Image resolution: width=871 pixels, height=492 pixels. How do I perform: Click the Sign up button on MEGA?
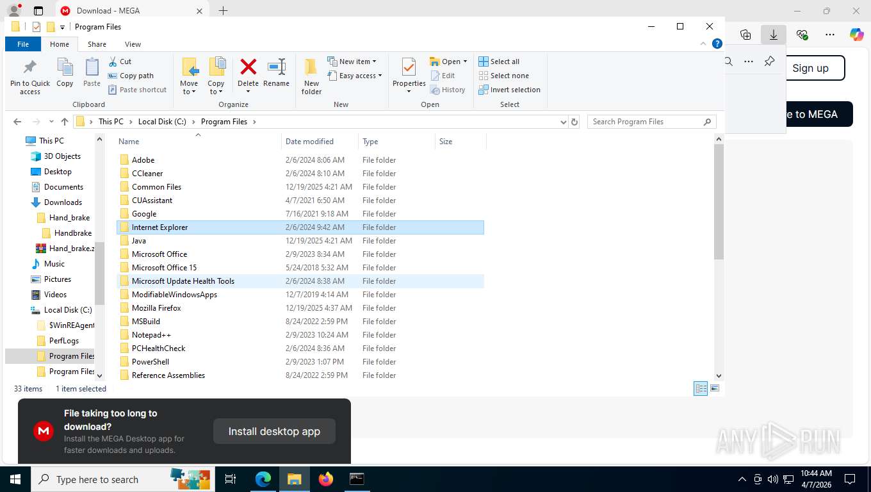tap(810, 68)
